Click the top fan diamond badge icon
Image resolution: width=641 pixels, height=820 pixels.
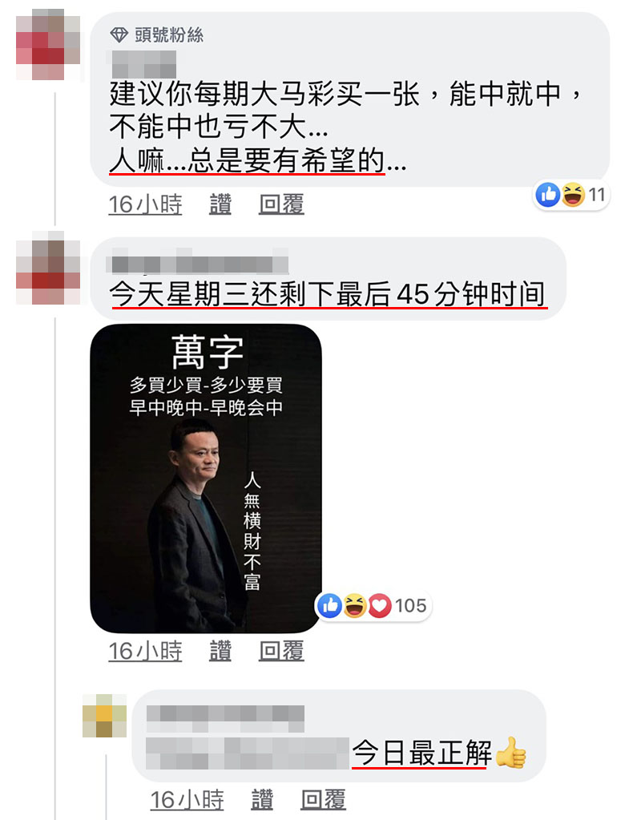119,35
